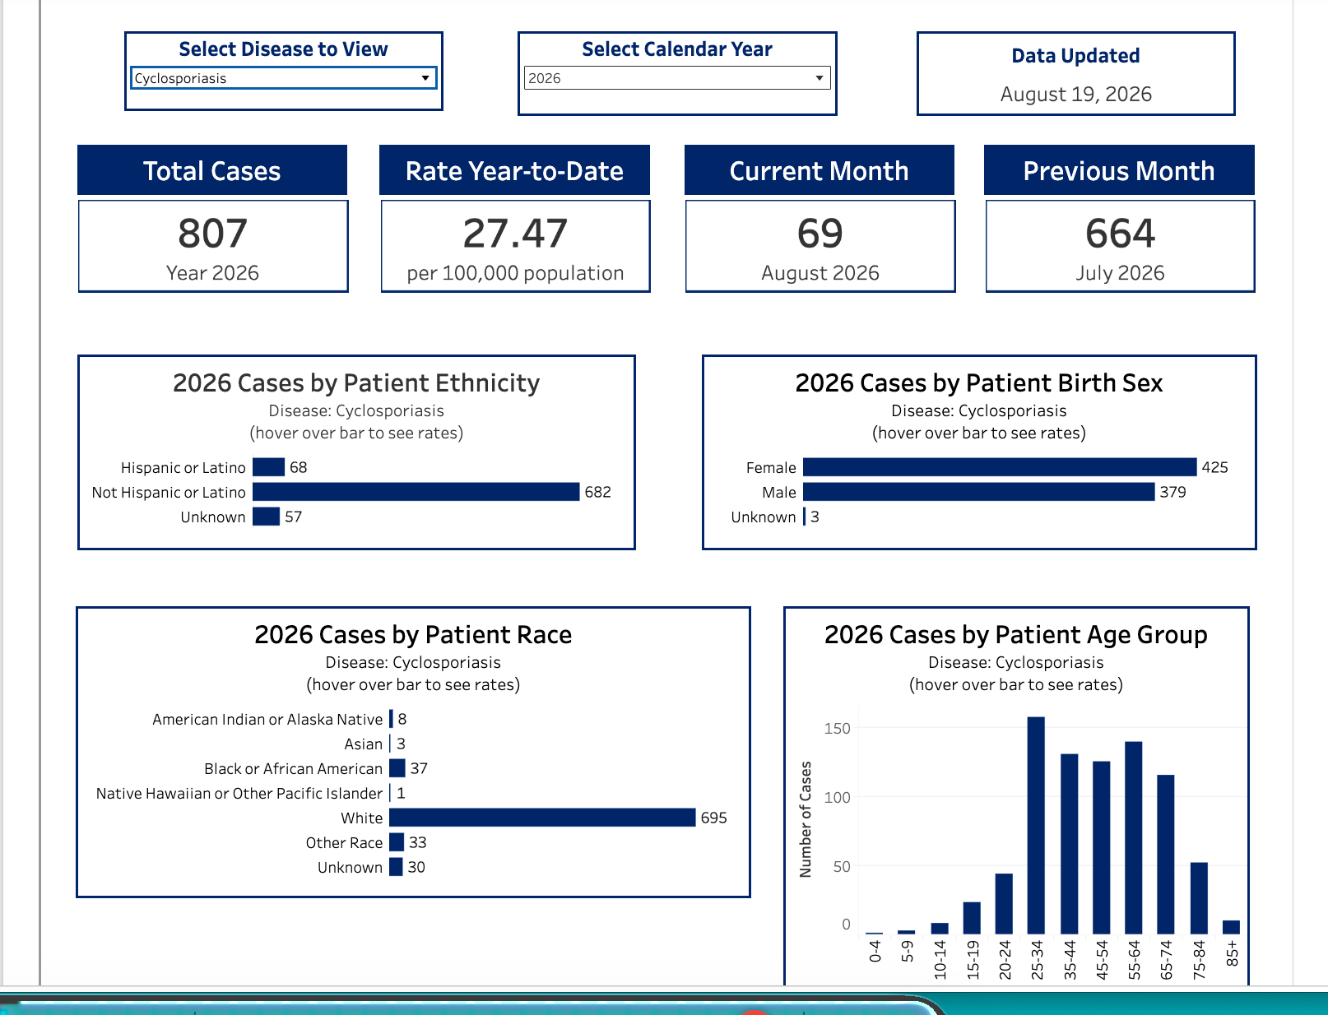
Task: Select the American Indian or Alaska Native bar
Action: (x=392, y=719)
